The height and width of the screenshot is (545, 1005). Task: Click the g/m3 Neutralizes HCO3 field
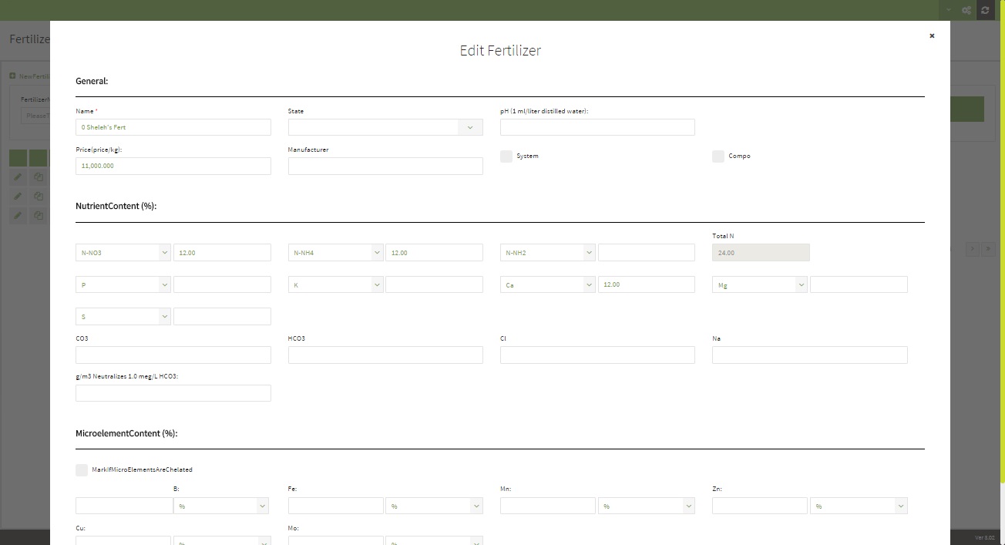point(173,393)
